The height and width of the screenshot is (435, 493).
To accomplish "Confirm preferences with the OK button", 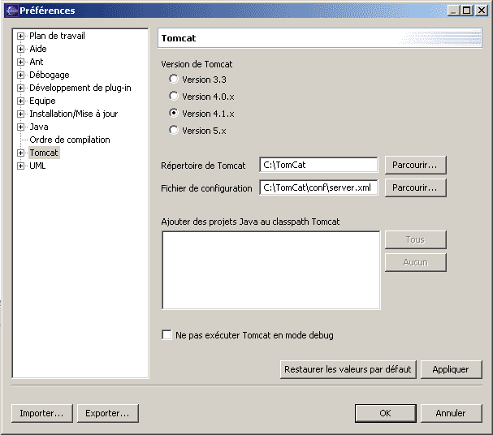I will tap(385, 413).
